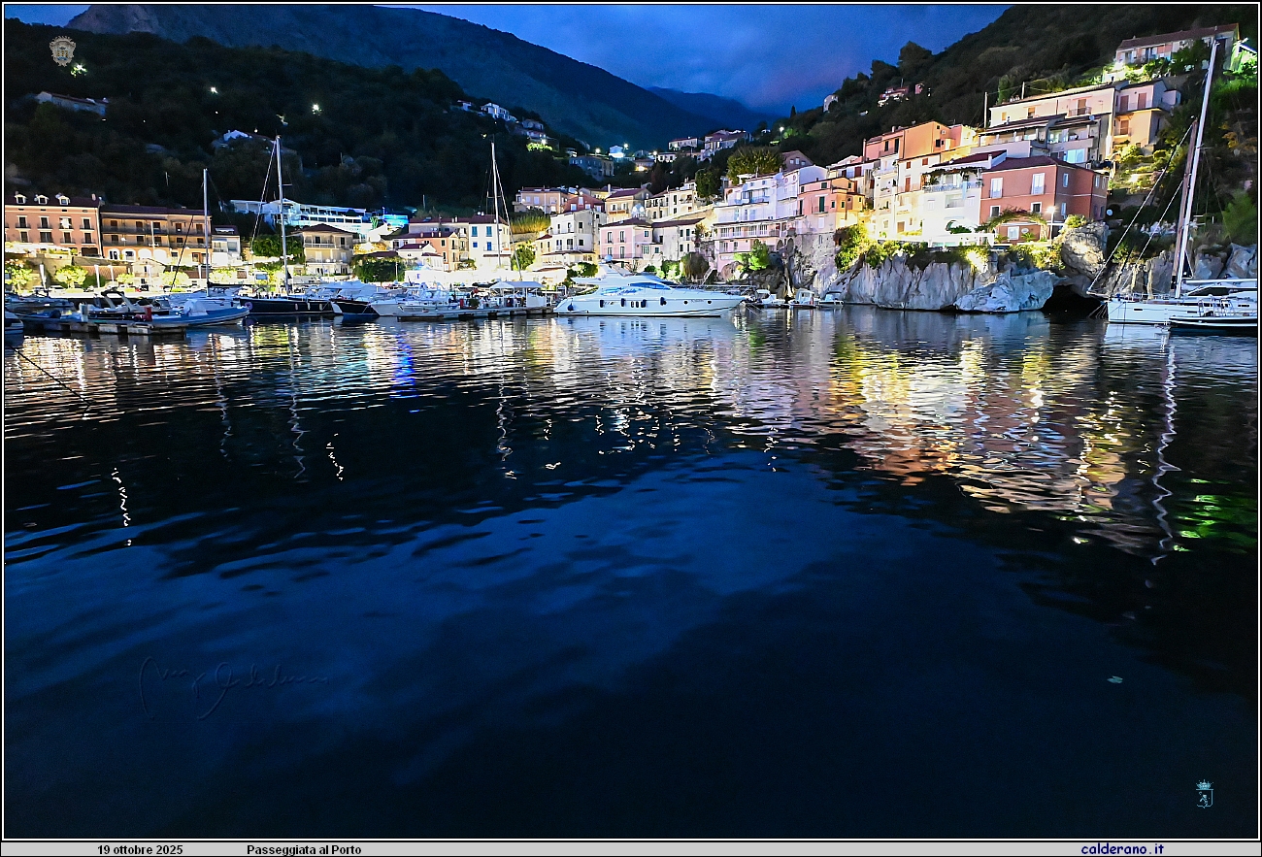This screenshot has width=1262, height=857.
Task: Click the illuminated grey rock cliff face
Action: click(913, 284)
